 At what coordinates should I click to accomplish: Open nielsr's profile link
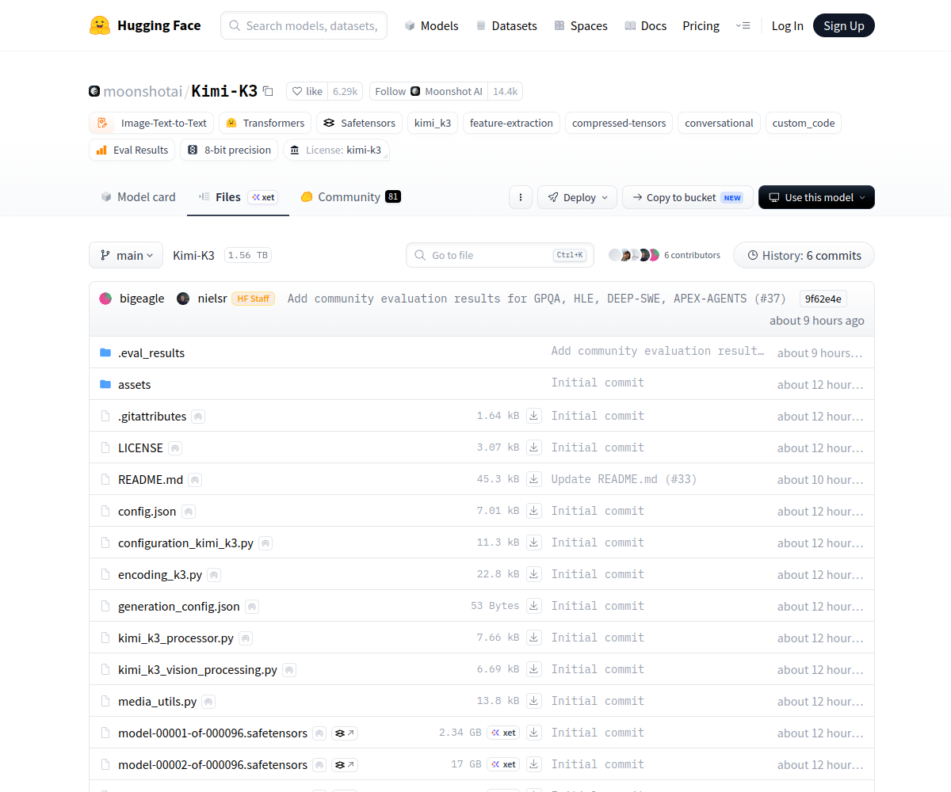tap(212, 299)
